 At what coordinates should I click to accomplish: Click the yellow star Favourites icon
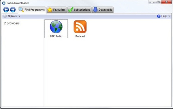[x=50, y=10]
